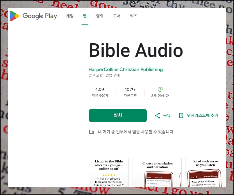Click the 10만+ download count

[x=130, y=89]
